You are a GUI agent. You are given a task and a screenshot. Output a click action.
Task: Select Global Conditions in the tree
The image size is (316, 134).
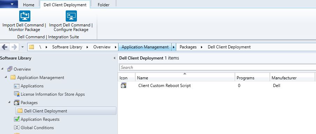pos(37,128)
